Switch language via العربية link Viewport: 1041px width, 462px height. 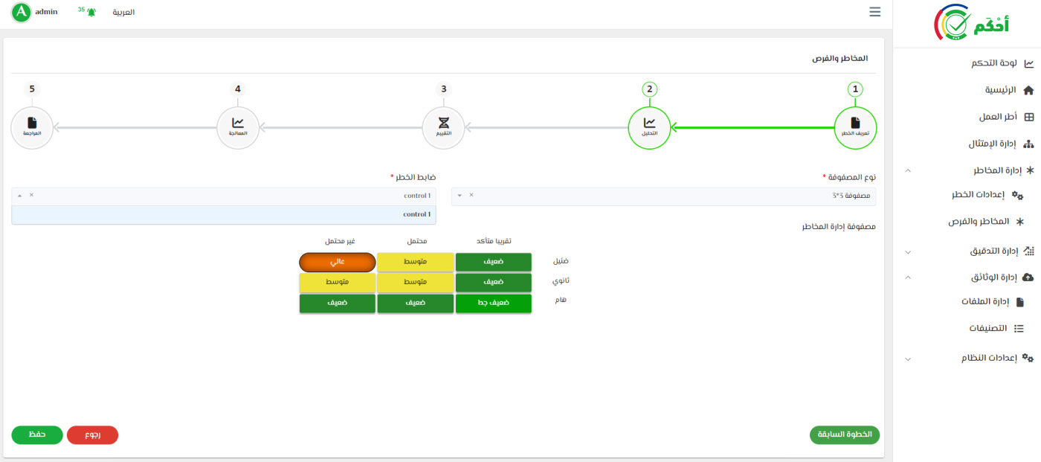coord(123,13)
